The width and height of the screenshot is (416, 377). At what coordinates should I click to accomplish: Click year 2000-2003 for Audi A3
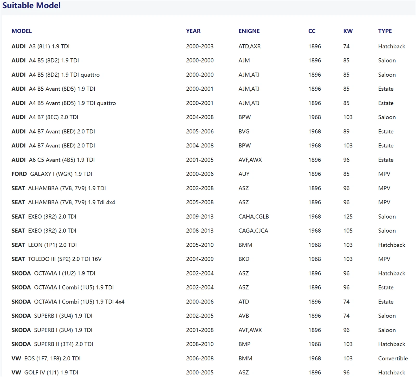pos(200,46)
